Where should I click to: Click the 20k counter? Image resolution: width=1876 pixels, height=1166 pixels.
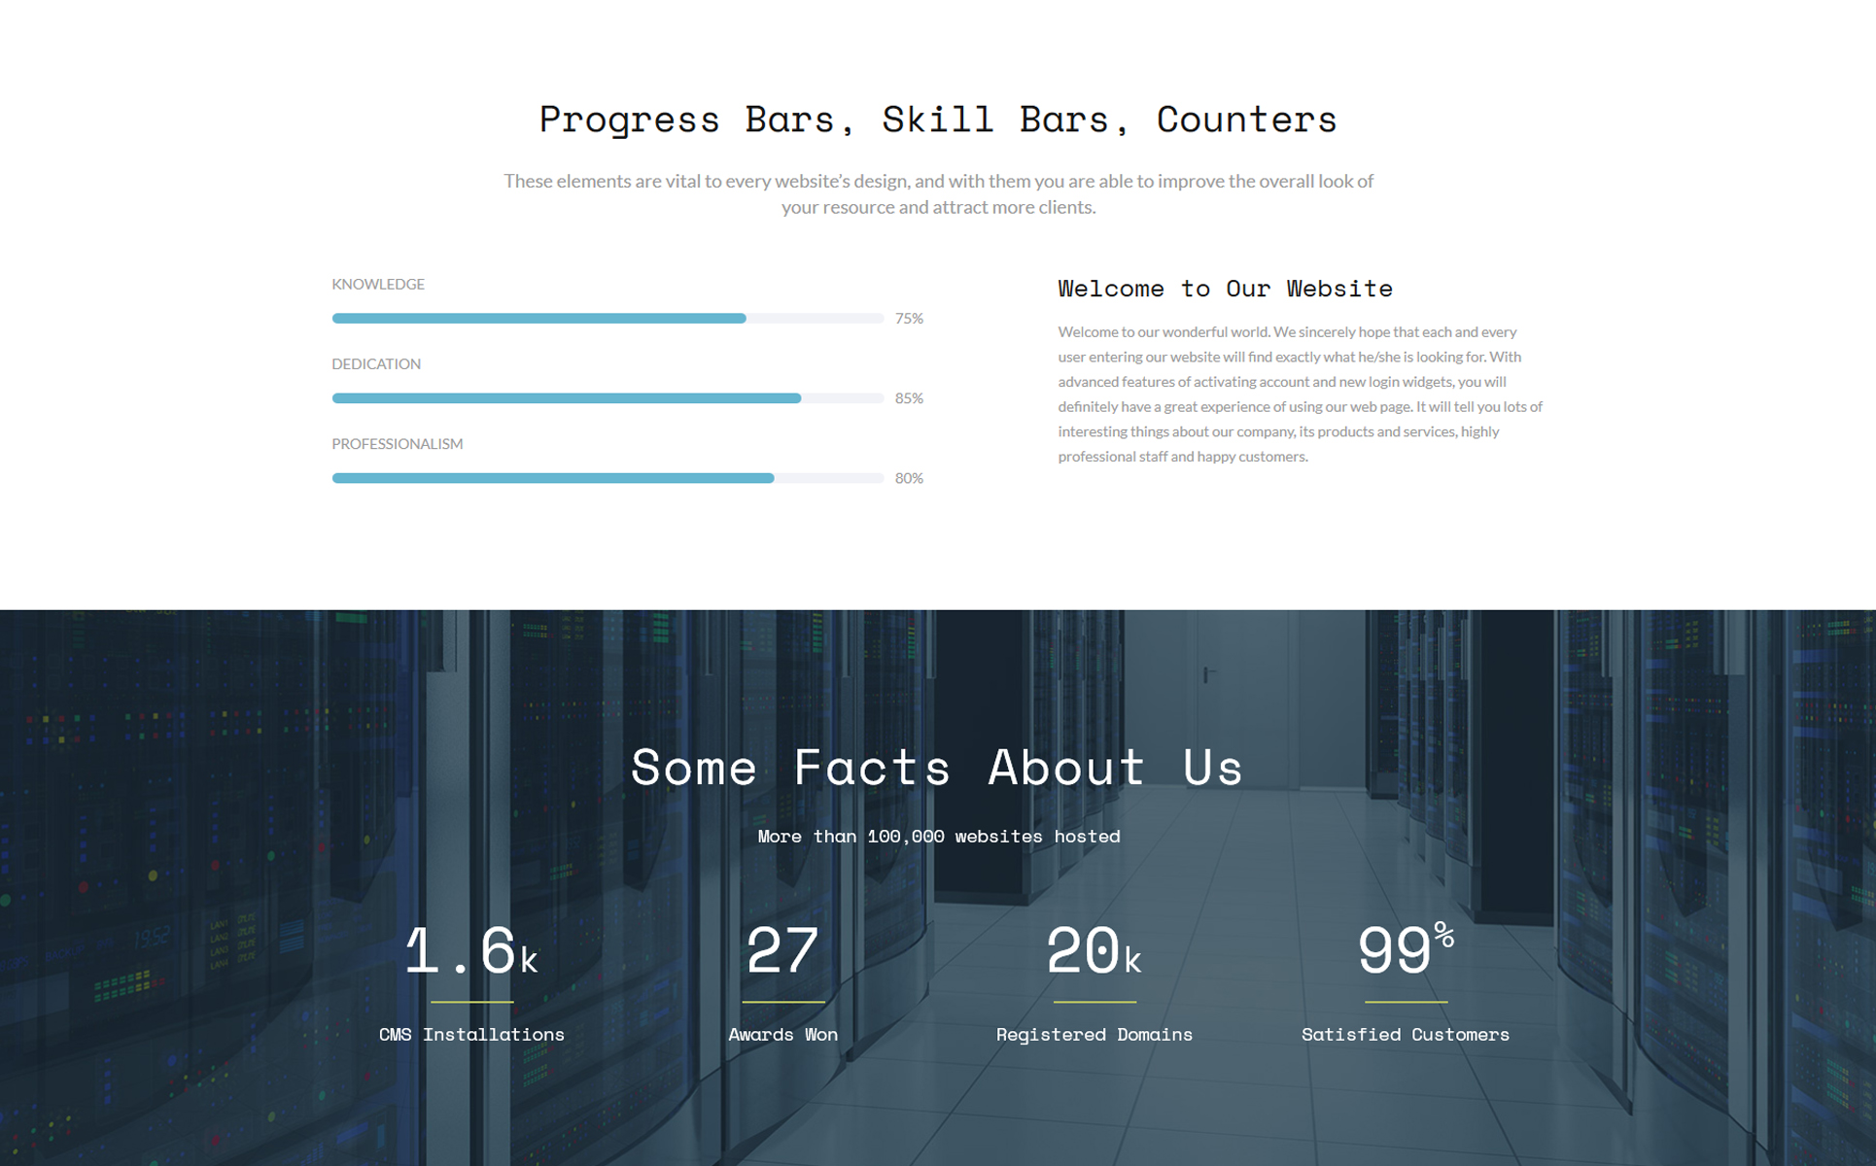[x=1094, y=951]
